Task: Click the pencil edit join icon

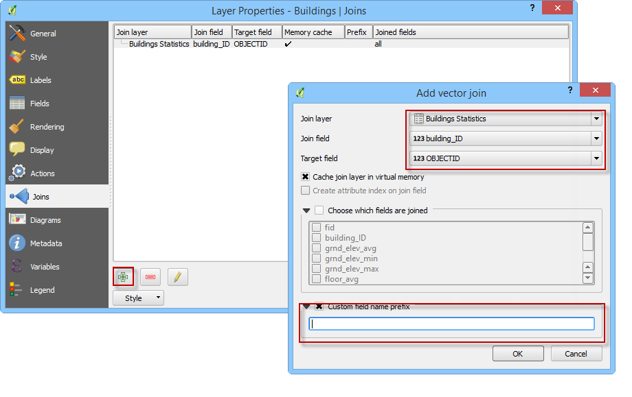Action: coord(177,277)
